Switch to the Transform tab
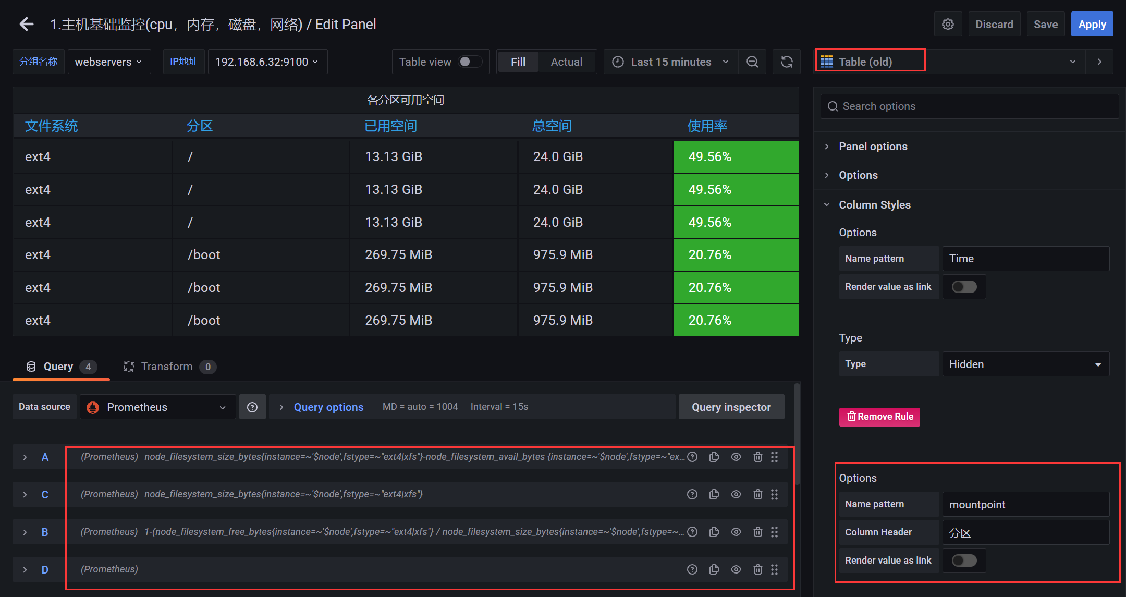Image resolution: width=1126 pixels, height=597 pixels. 169,367
